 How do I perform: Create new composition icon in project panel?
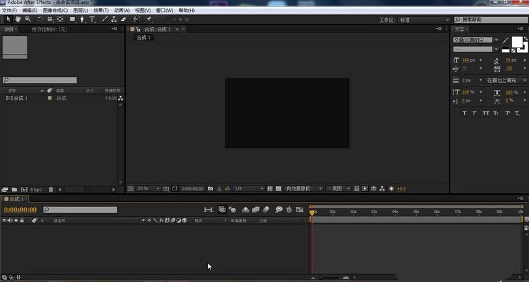[24, 190]
